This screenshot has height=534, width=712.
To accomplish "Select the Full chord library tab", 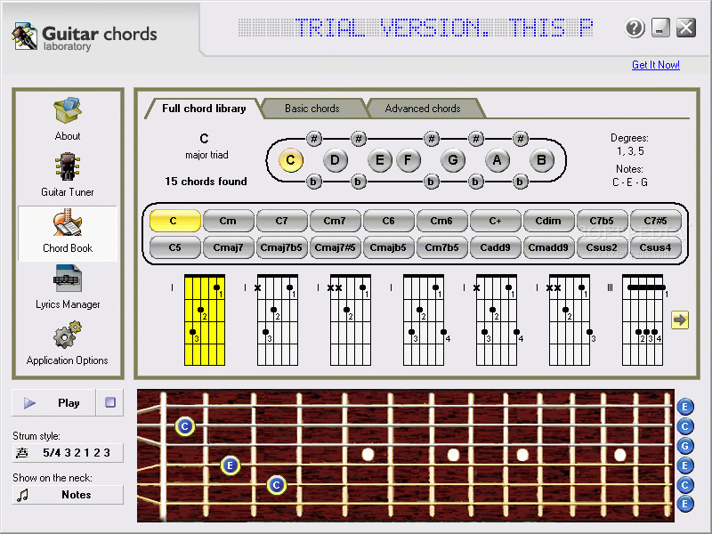I will coord(204,109).
